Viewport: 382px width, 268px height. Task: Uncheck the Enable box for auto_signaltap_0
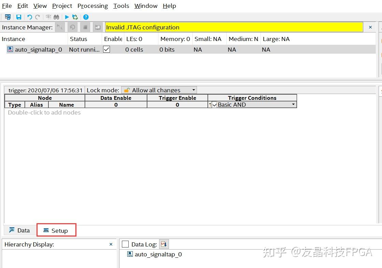107,49
